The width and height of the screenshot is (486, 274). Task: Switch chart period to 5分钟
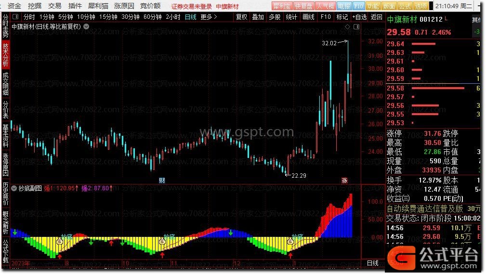click(x=66, y=17)
